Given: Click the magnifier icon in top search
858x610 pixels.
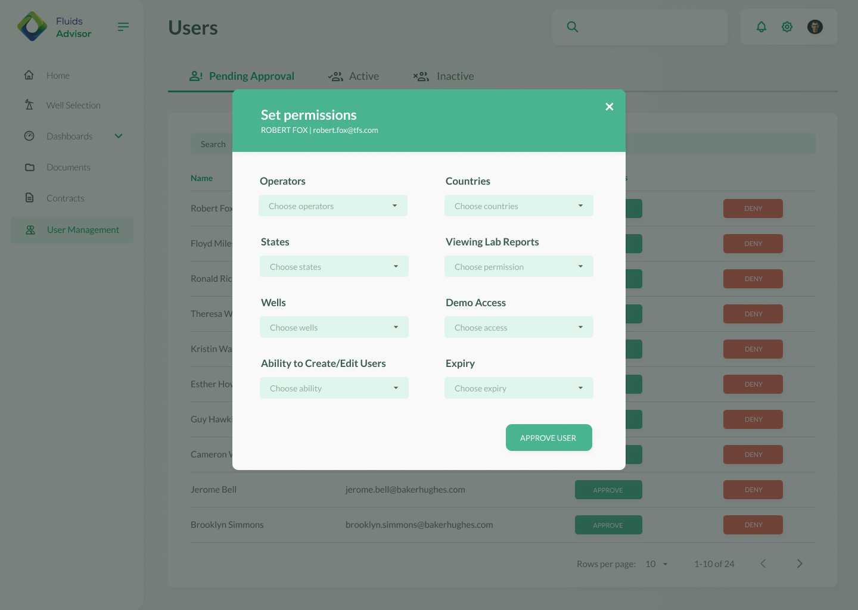Looking at the screenshot, I should (x=573, y=27).
